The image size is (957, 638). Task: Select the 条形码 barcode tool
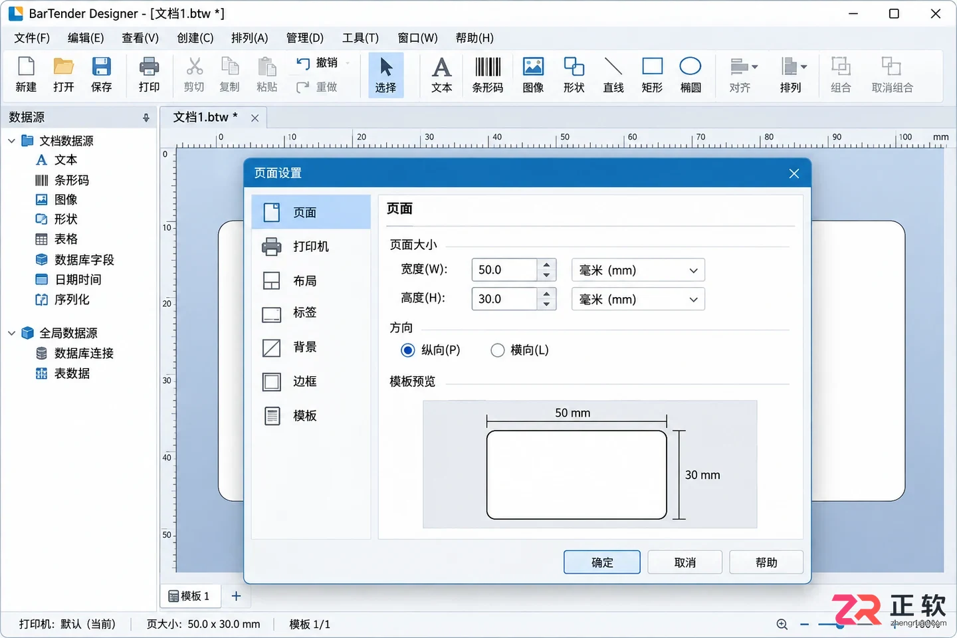pos(487,75)
